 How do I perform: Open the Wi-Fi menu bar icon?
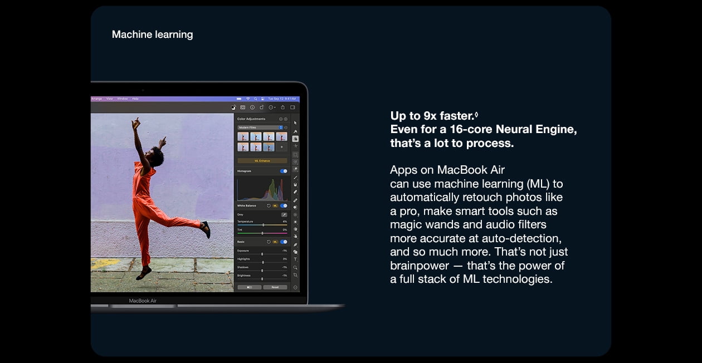tap(248, 99)
